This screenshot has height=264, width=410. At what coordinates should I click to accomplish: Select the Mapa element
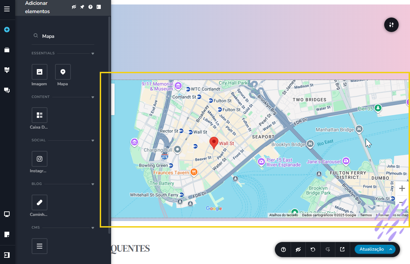point(63,72)
